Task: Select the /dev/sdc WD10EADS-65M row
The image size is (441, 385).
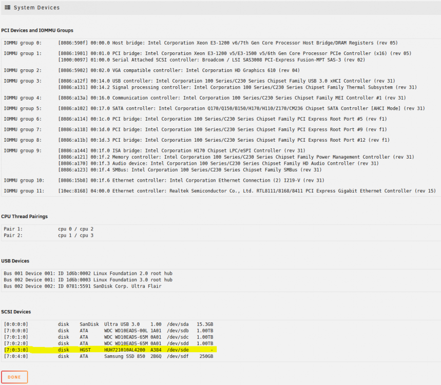Action: pyautogui.click(x=108, y=337)
